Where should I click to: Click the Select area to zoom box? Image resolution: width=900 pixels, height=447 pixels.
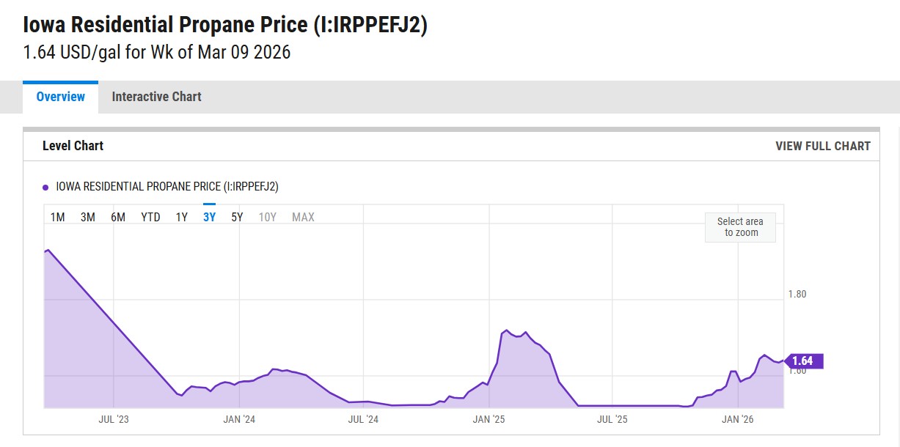740,227
